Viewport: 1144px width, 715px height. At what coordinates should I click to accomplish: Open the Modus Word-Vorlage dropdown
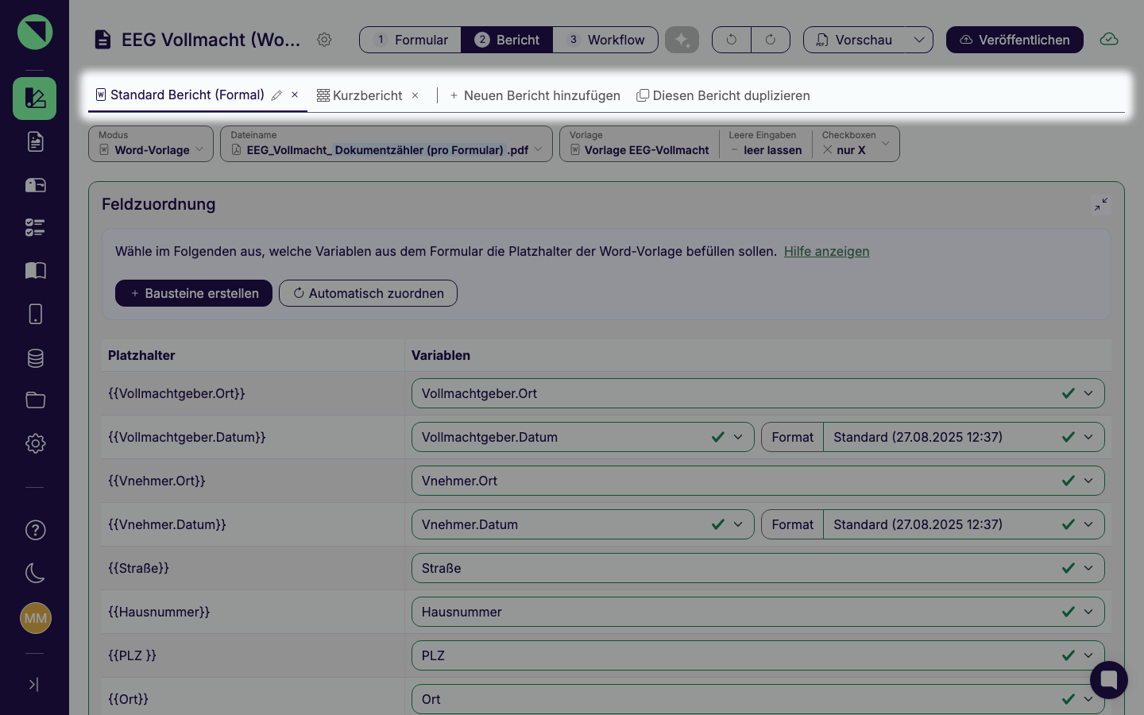151,144
